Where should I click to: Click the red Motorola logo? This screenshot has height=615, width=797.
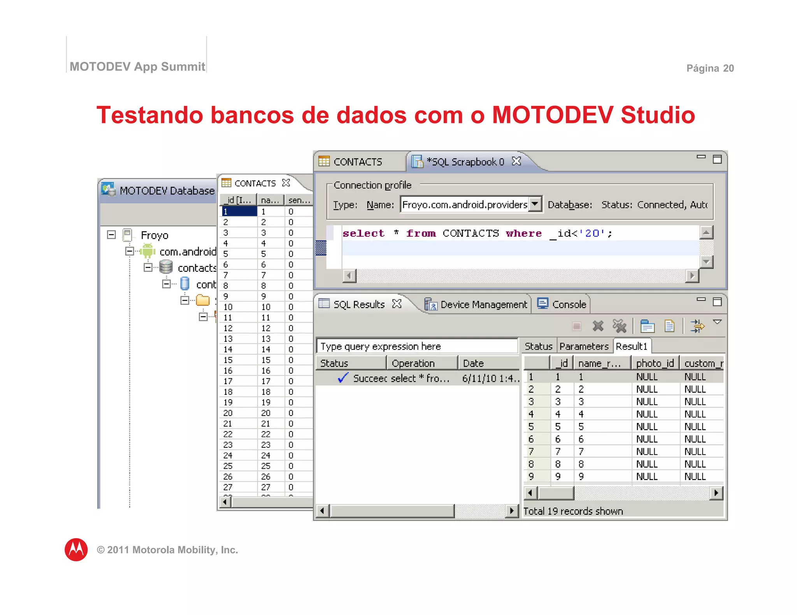click(76, 549)
